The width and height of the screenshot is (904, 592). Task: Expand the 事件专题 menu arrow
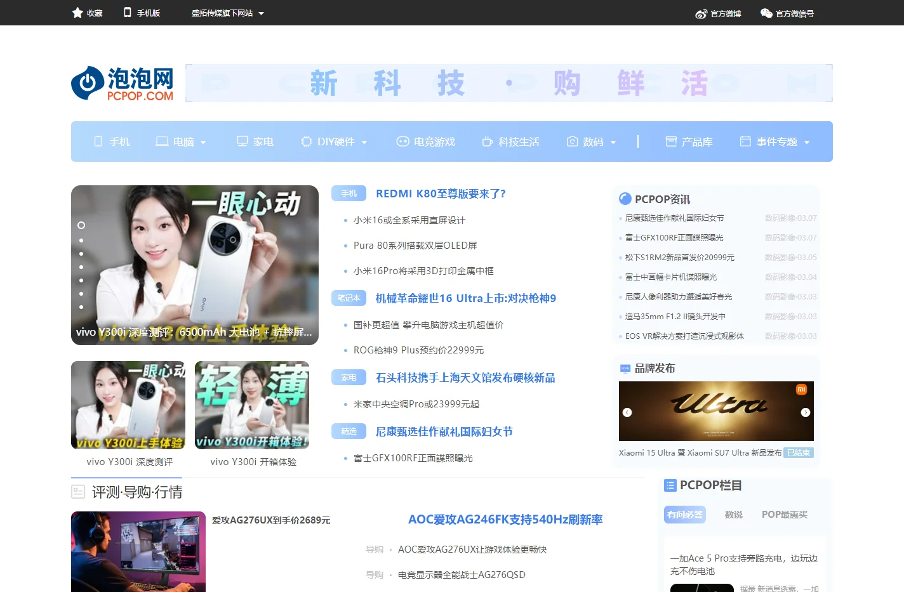pyautogui.click(x=807, y=142)
